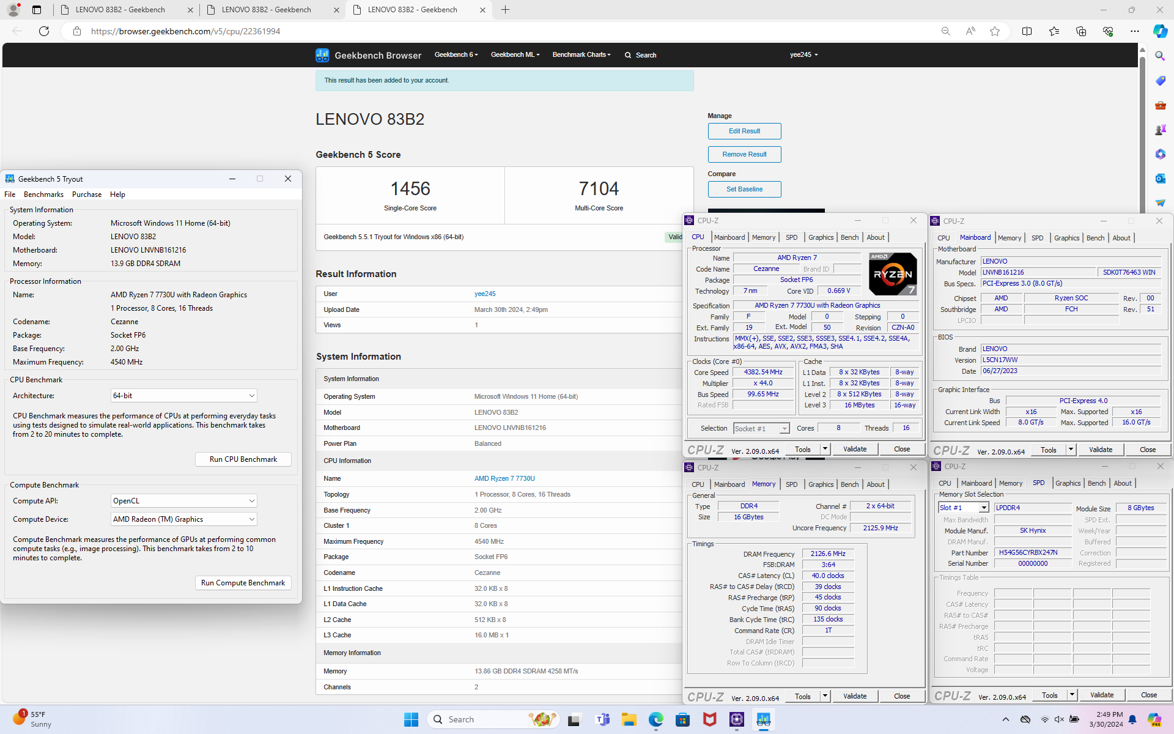This screenshot has height=734, width=1174.
Task: Open the Collections icon in Edge toolbar
Action: (1081, 31)
